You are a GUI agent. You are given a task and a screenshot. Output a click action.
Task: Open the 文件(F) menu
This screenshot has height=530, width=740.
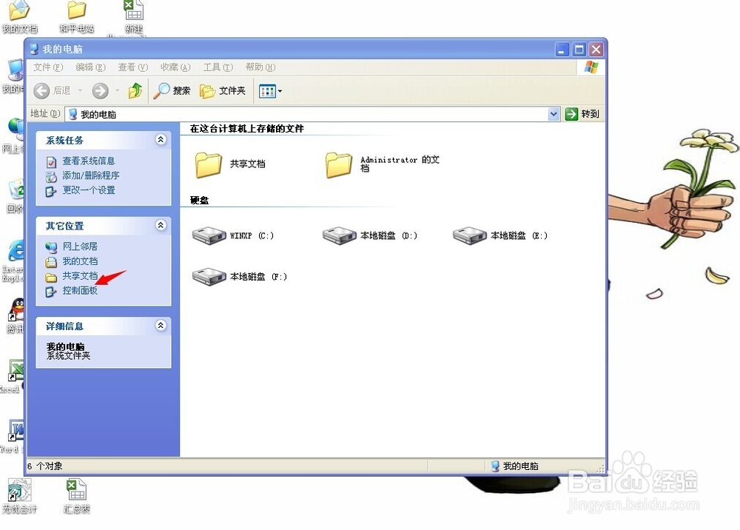[48, 67]
